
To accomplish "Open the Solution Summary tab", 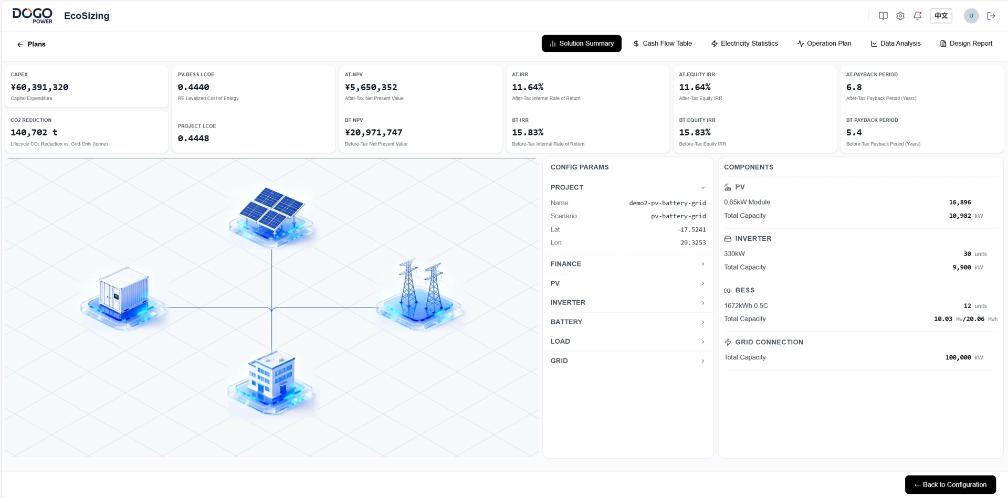I will [581, 44].
